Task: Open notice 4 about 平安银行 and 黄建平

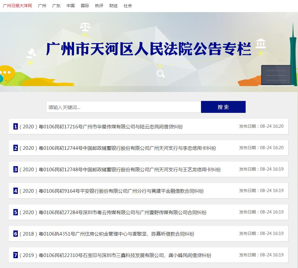Action: click(112, 191)
